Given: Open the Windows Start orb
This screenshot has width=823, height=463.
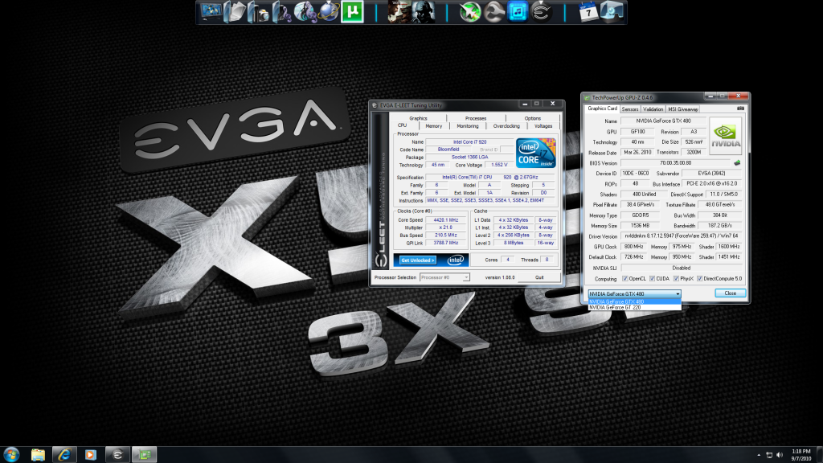Looking at the screenshot, I should pyautogui.click(x=11, y=455).
